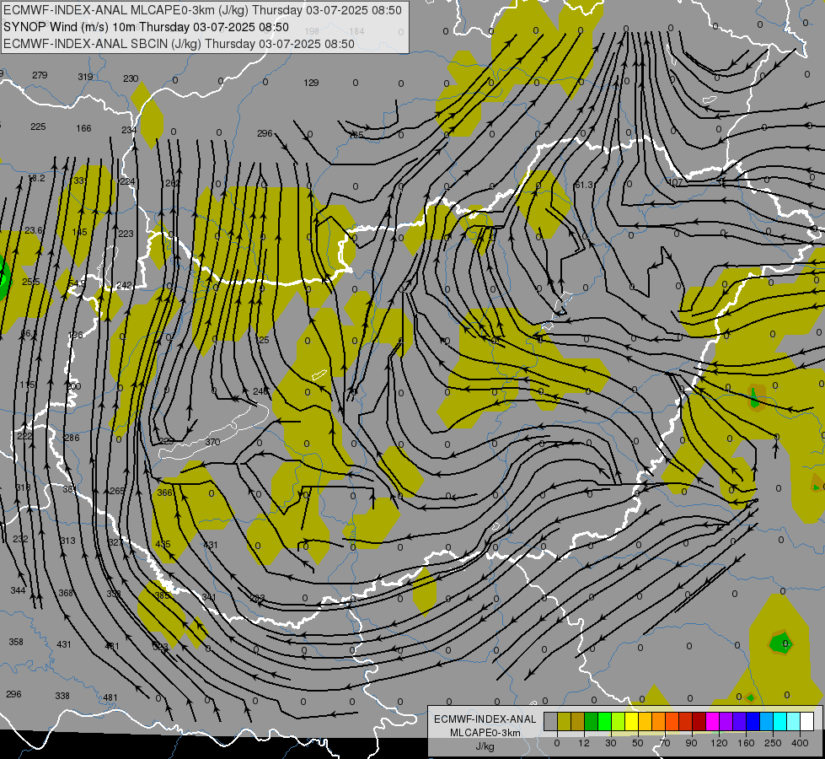Click the map value 523
This screenshot has width=825, height=759.
[x=160, y=647]
